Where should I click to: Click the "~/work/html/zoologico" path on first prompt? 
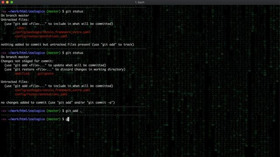pyautogui.click(x=26, y=11)
